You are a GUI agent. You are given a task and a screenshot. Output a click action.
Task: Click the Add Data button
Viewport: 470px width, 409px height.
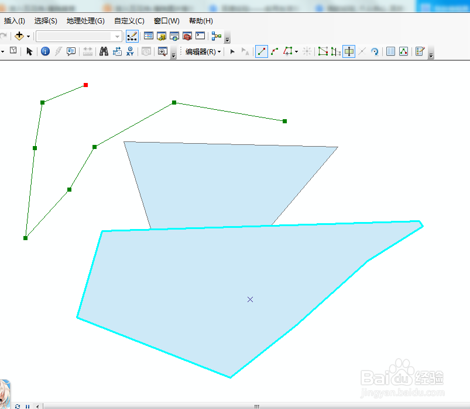click(x=19, y=36)
